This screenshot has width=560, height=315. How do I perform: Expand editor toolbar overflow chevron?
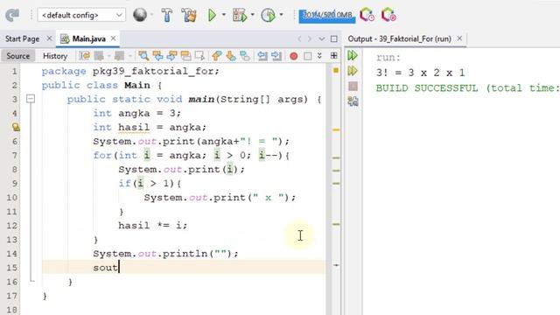(x=319, y=56)
